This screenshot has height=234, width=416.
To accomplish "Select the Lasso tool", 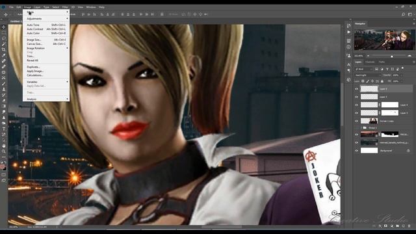I will click(x=4, y=38).
